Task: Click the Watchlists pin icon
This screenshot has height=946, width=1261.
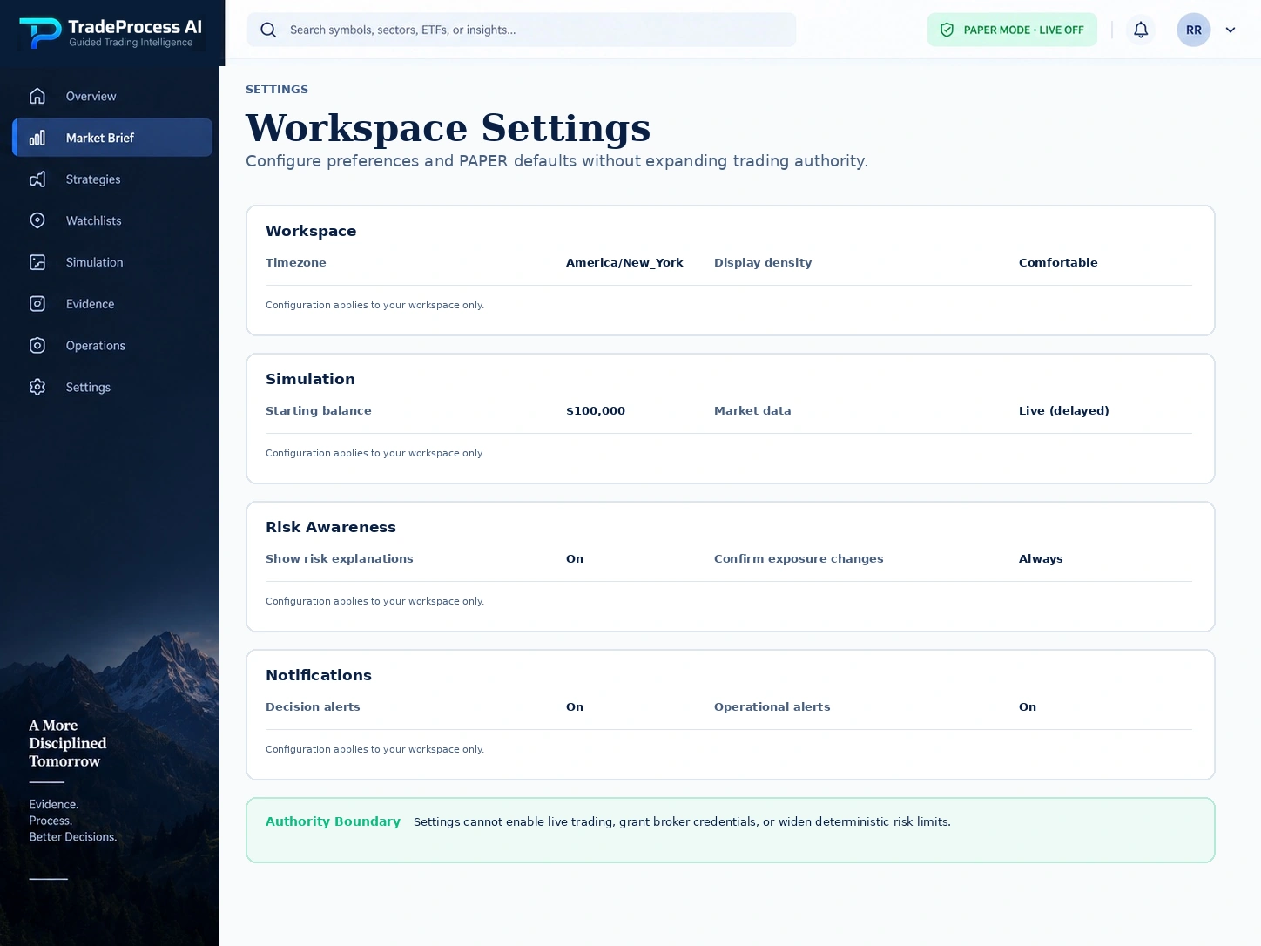Action: point(37,220)
